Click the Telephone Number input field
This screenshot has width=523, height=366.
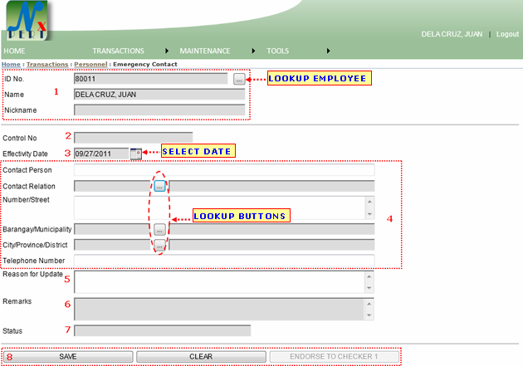(224, 261)
